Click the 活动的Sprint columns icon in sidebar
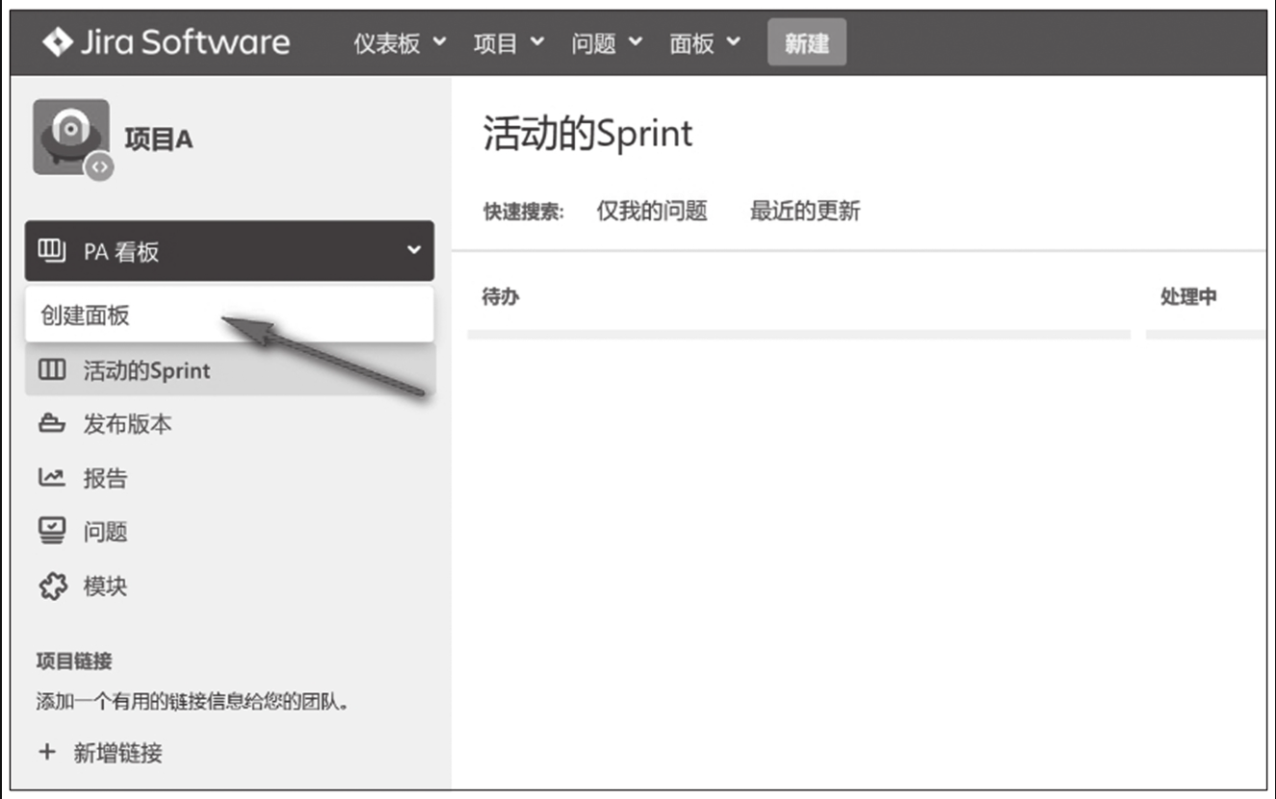The image size is (1276, 799). point(52,370)
